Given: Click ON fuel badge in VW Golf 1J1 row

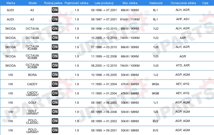Looking at the screenshot, I should click(55, 102).
